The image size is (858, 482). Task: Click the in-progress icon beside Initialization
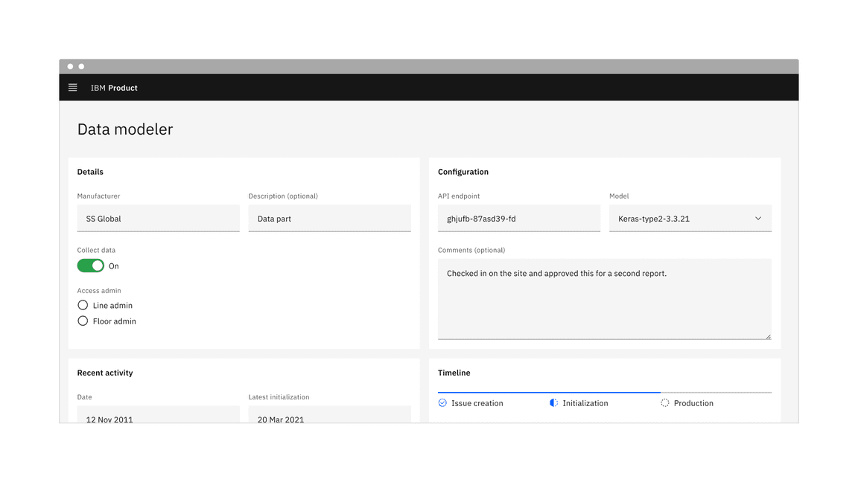[553, 402]
